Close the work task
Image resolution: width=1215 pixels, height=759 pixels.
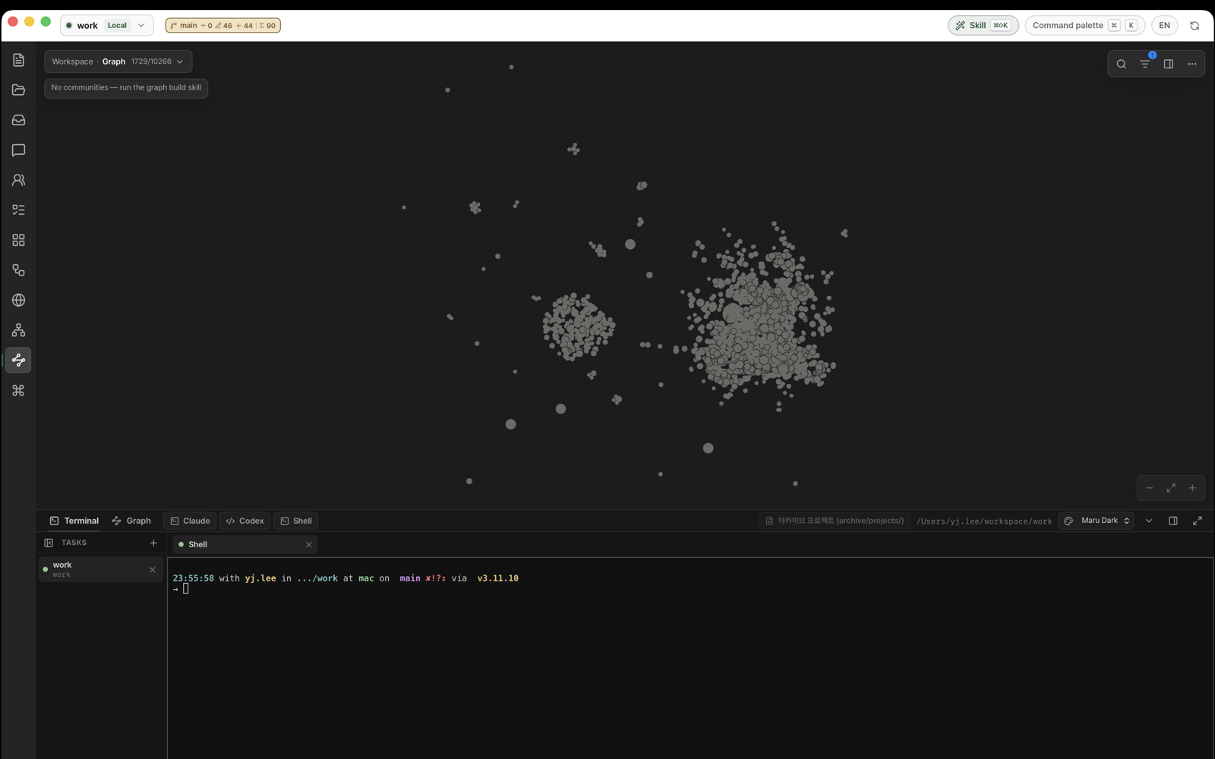153,569
